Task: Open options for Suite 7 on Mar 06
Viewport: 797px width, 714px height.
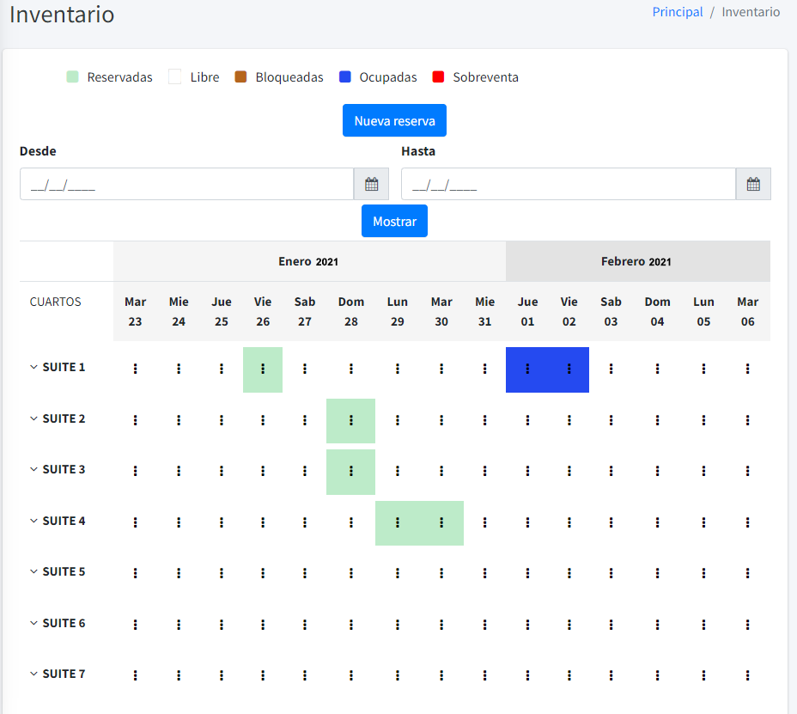Action: (x=747, y=675)
